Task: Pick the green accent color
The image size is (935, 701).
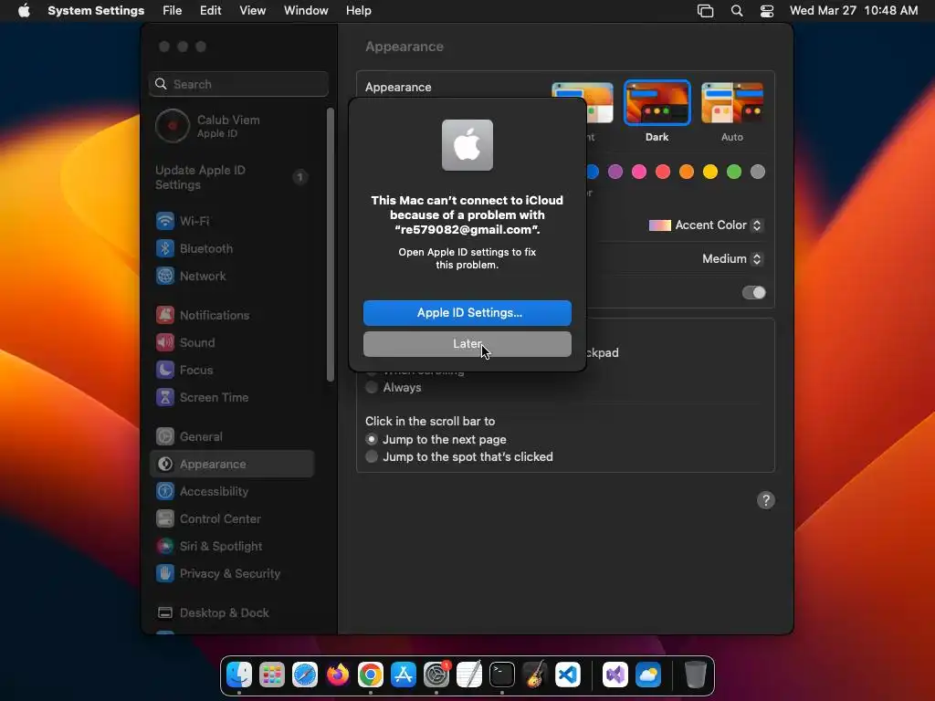Action: tap(734, 173)
